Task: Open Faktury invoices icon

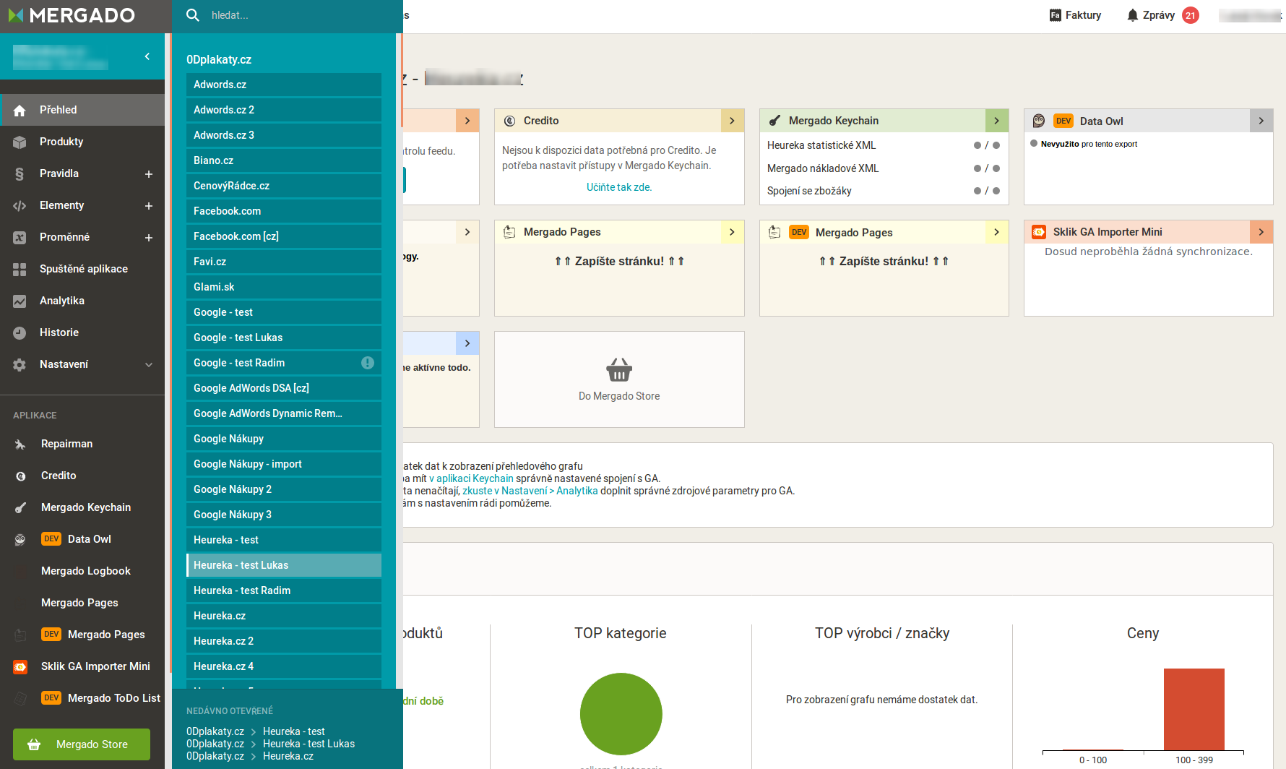Action: [x=1056, y=15]
